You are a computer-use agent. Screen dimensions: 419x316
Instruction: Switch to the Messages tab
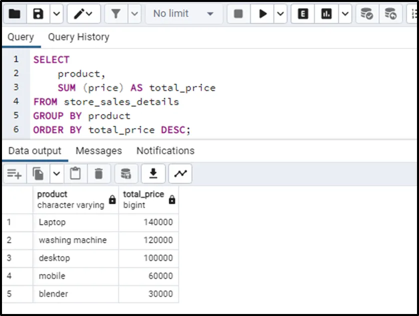coord(98,151)
